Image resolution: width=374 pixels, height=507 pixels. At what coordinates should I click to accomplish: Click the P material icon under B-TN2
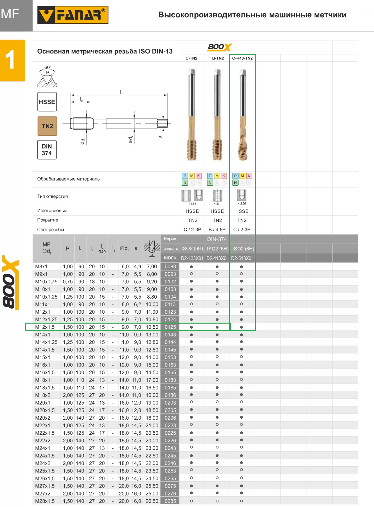click(210, 176)
